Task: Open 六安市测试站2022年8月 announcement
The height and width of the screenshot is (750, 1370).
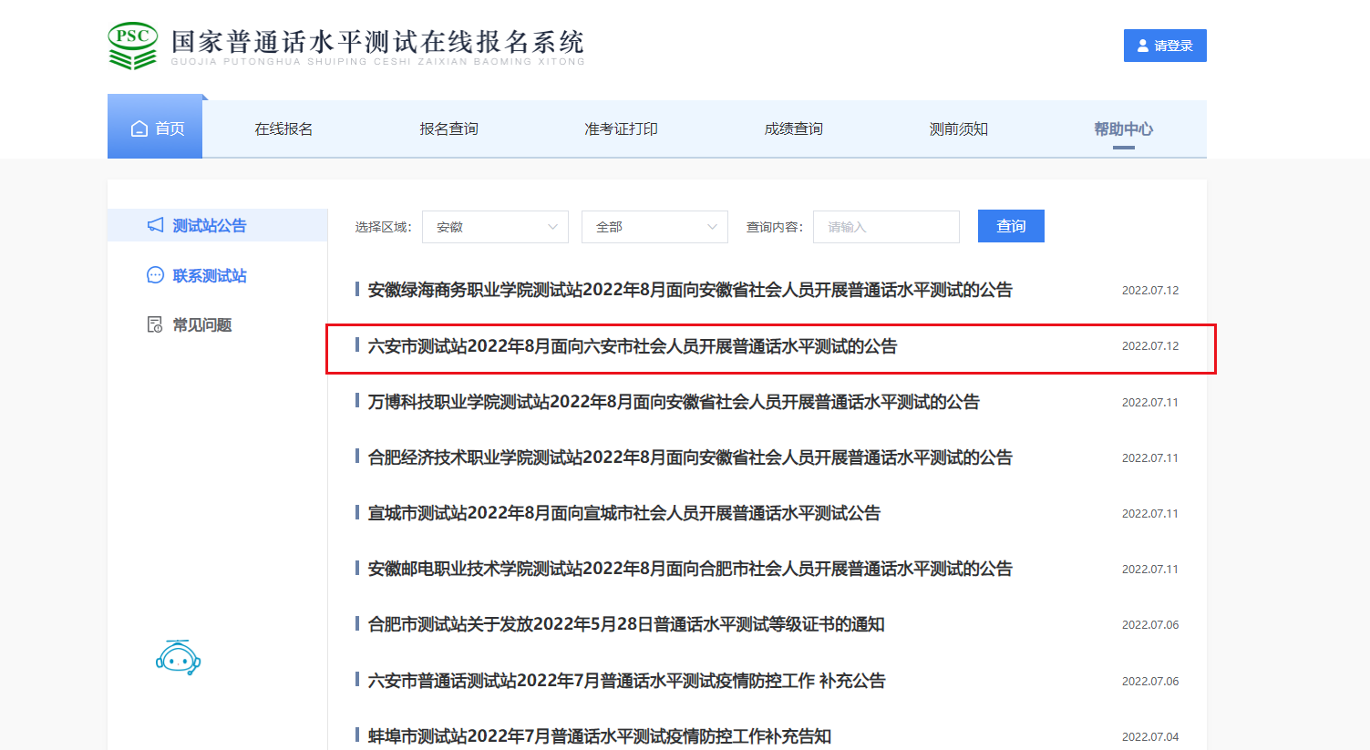Action: click(633, 346)
